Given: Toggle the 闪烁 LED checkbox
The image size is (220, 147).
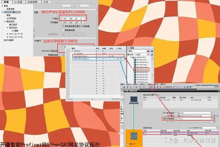Looking at the screenshot, I should click(x=128, y=144).
